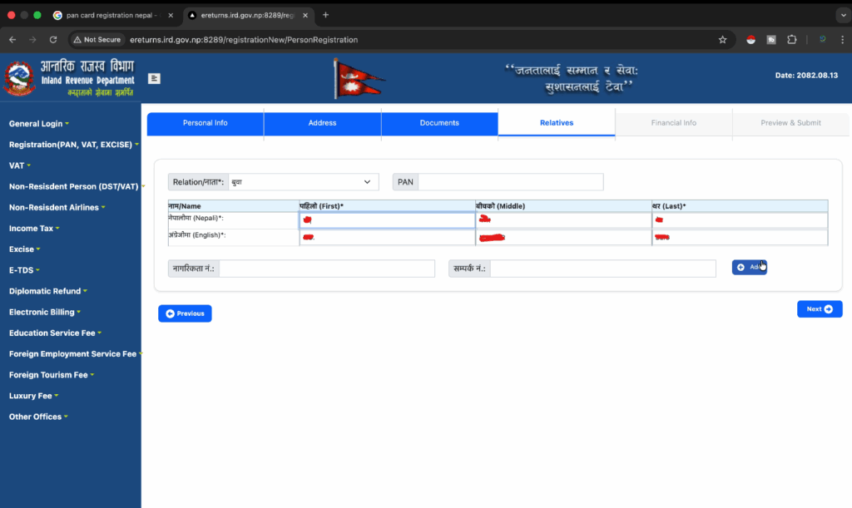Expand the Income Tax sidebar menu
Image resolution: width=852 pixels, height=508 pixels.
pos(33,229)
